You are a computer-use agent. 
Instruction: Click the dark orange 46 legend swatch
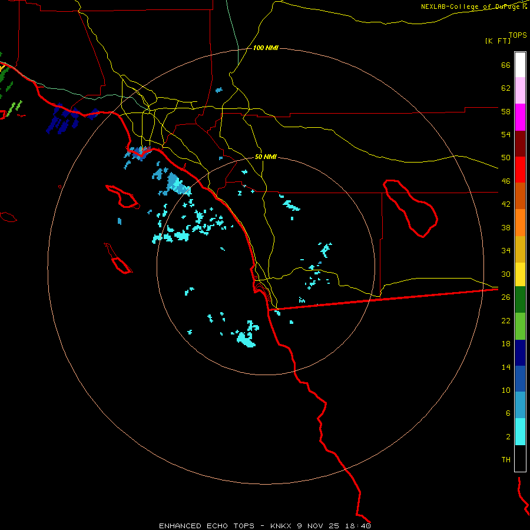[x=520, y=196]
